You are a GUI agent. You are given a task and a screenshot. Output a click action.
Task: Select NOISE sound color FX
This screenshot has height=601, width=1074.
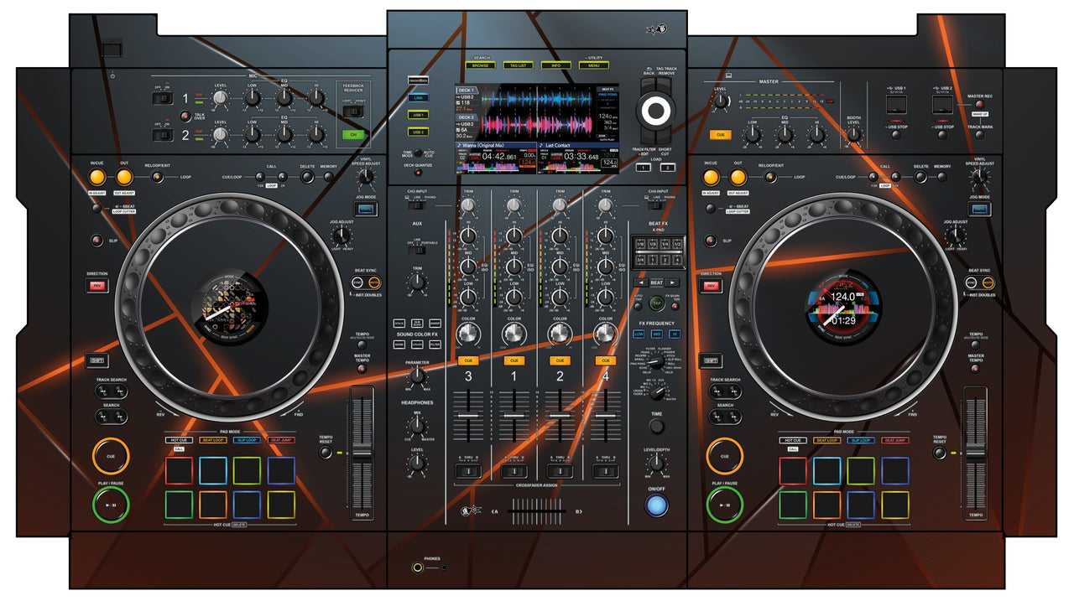(400, 344)
